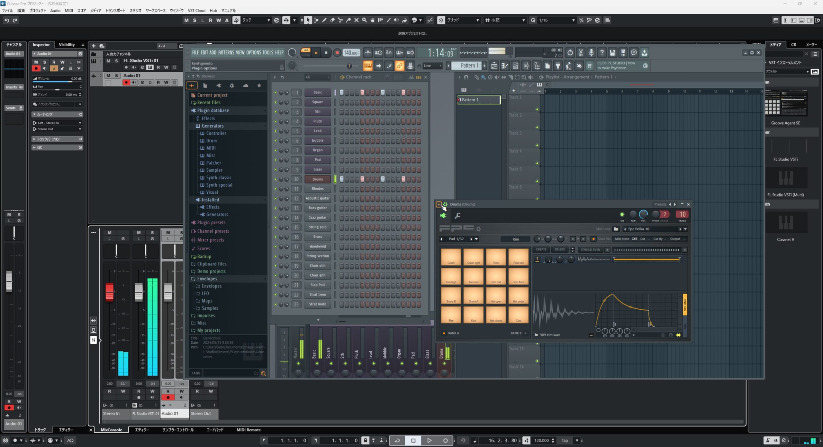Mute the FL Studio VSTi 01 track
Viewport: 823px width, 447px height.
point(109,61)
